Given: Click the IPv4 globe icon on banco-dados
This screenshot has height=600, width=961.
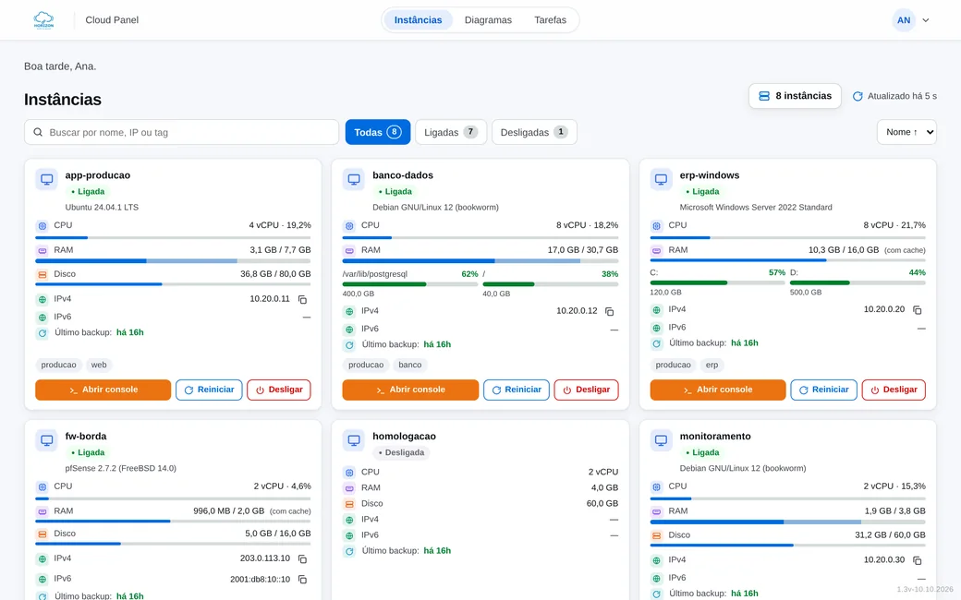Looking at the screenshot, I should pyautogui.click(x=349, y=312).
